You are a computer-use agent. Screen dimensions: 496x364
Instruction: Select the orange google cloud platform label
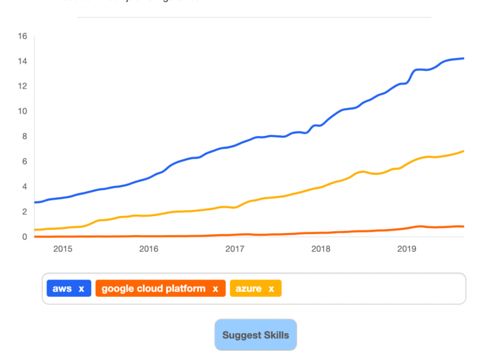(153, 289)
